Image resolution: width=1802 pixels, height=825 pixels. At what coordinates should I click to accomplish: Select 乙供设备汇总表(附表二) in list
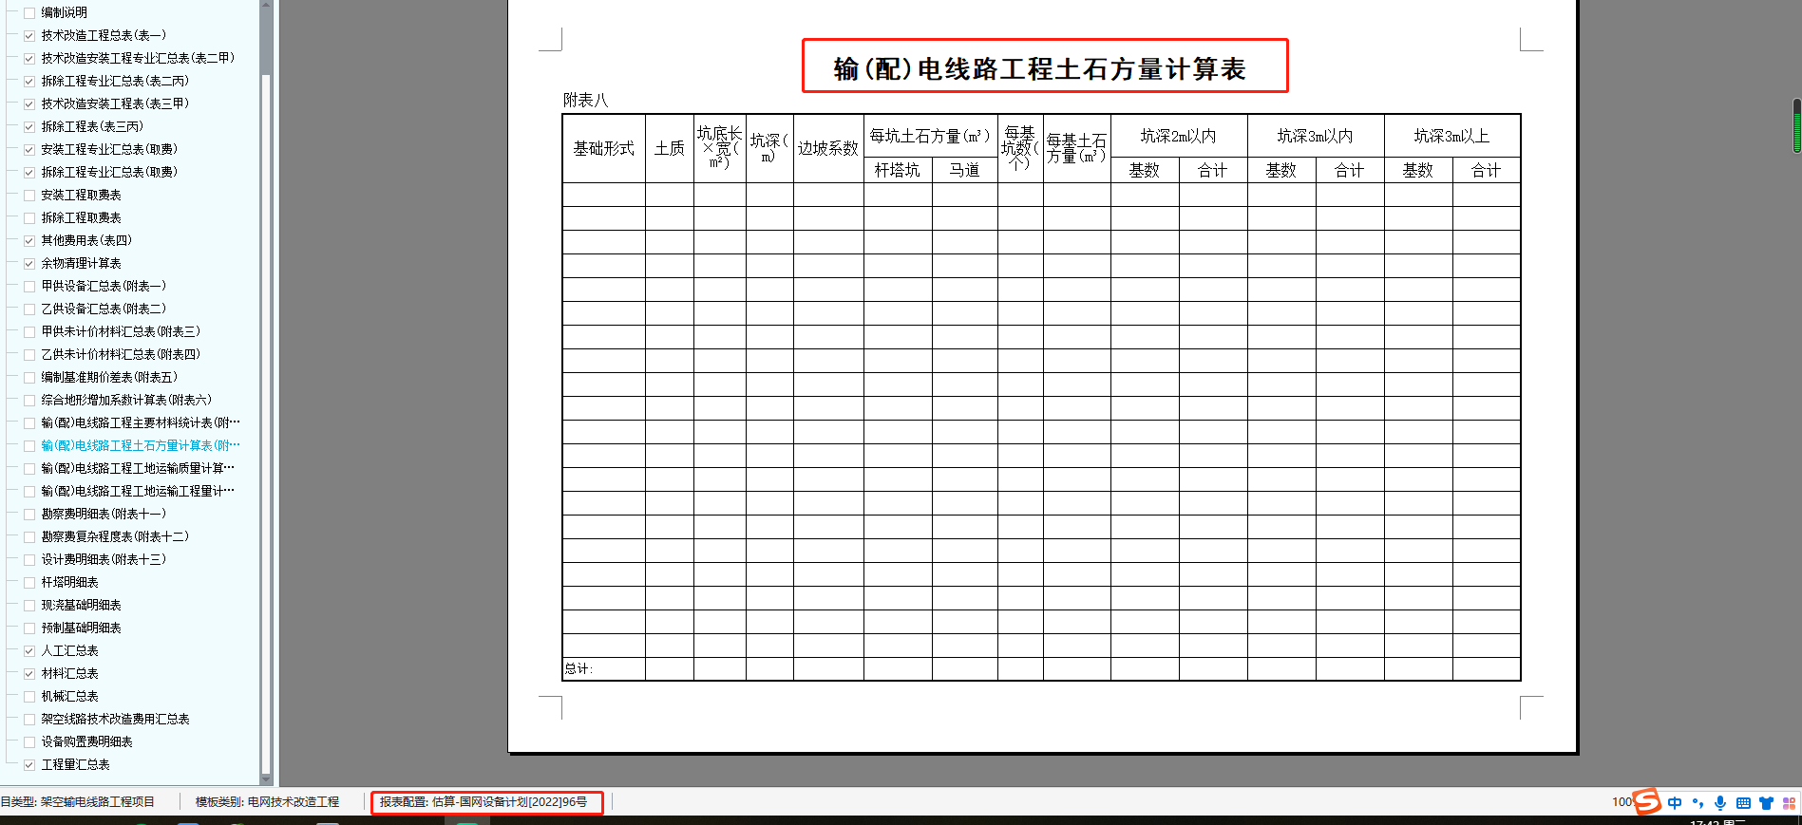pos(104,309)
